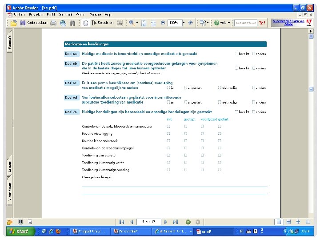This screenshot has height=240, width=320.
Task: Check 'bereikt' for Doel 7a
Action: tap(236, 112)
